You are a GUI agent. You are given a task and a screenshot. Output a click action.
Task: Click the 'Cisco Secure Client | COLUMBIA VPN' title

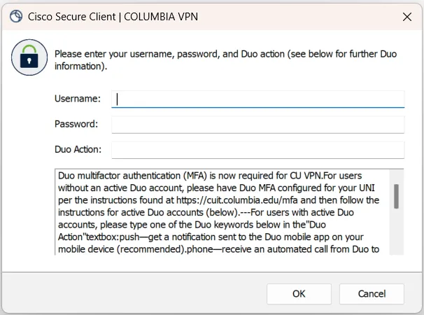tap(113, 17)
